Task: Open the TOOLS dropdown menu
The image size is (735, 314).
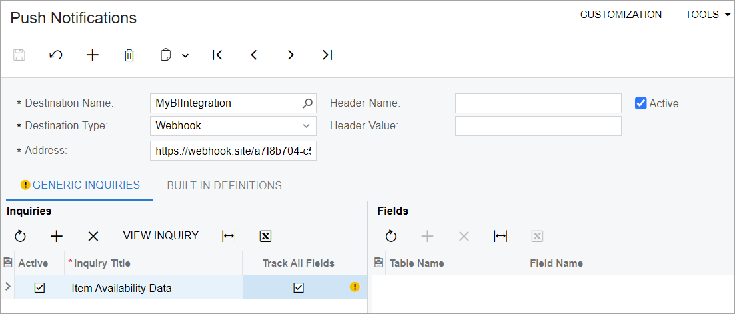Action: coord(707,15)
